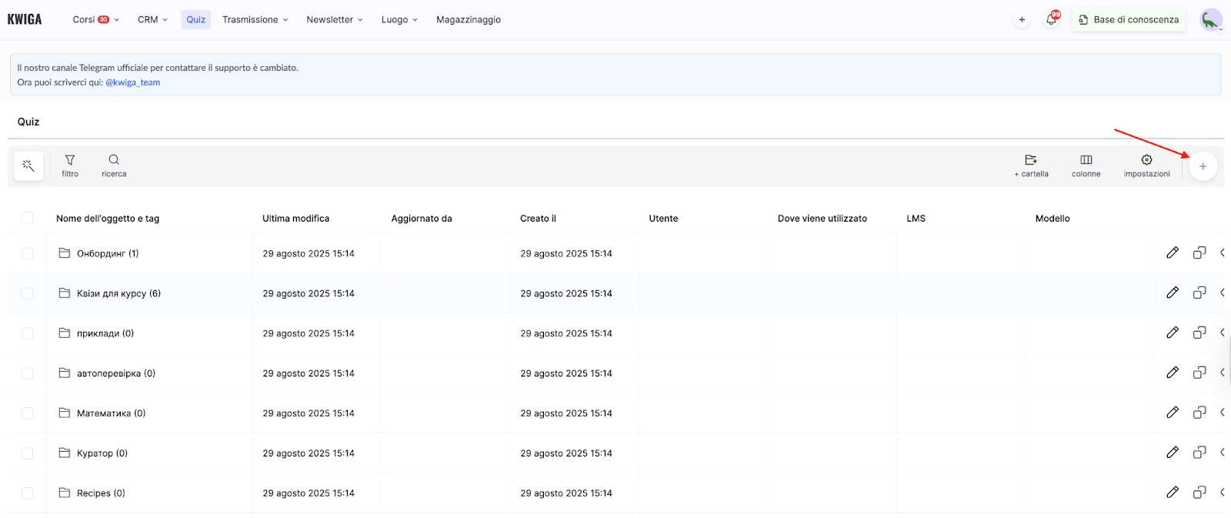Select the Квізи для курсу row checkbox

tap(28, 293)
